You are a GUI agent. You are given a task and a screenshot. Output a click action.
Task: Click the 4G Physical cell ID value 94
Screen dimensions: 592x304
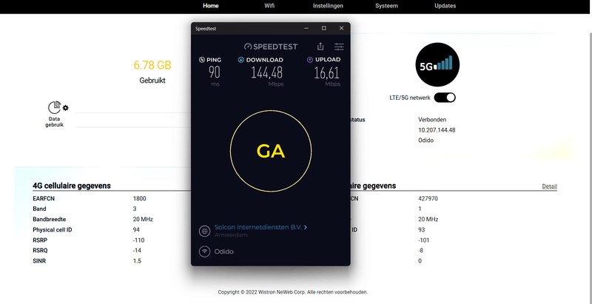click(x=136, y=230)
